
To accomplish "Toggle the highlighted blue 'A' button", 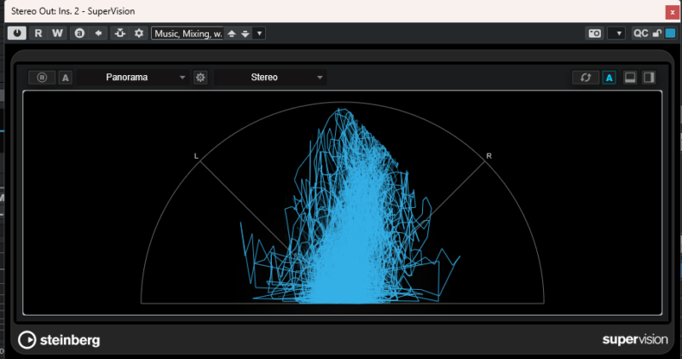I will (x=609, y=78).
